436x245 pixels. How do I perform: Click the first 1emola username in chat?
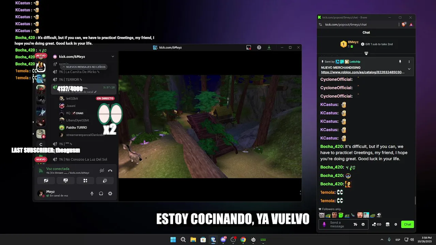328,192
